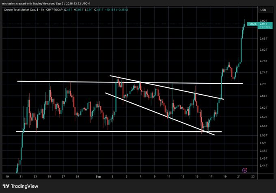Click the 27 date label on time axis
Screen dimensions: 276x193
pyautogui.click(x=63, y=176)
